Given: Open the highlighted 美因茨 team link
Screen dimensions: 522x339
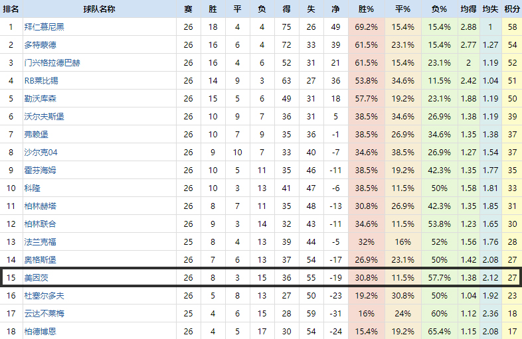Looking at the screenshot, I should point(36,277).
